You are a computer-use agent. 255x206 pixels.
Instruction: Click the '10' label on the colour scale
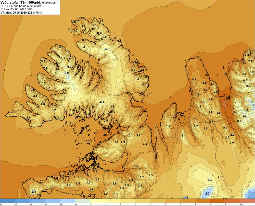[241, 204]
